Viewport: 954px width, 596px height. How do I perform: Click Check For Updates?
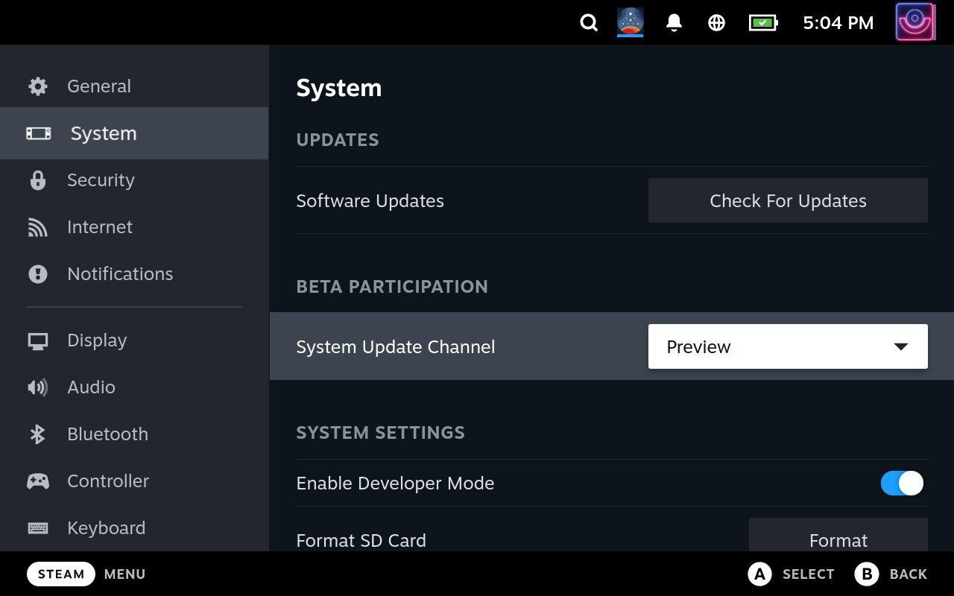coord(788,200)
